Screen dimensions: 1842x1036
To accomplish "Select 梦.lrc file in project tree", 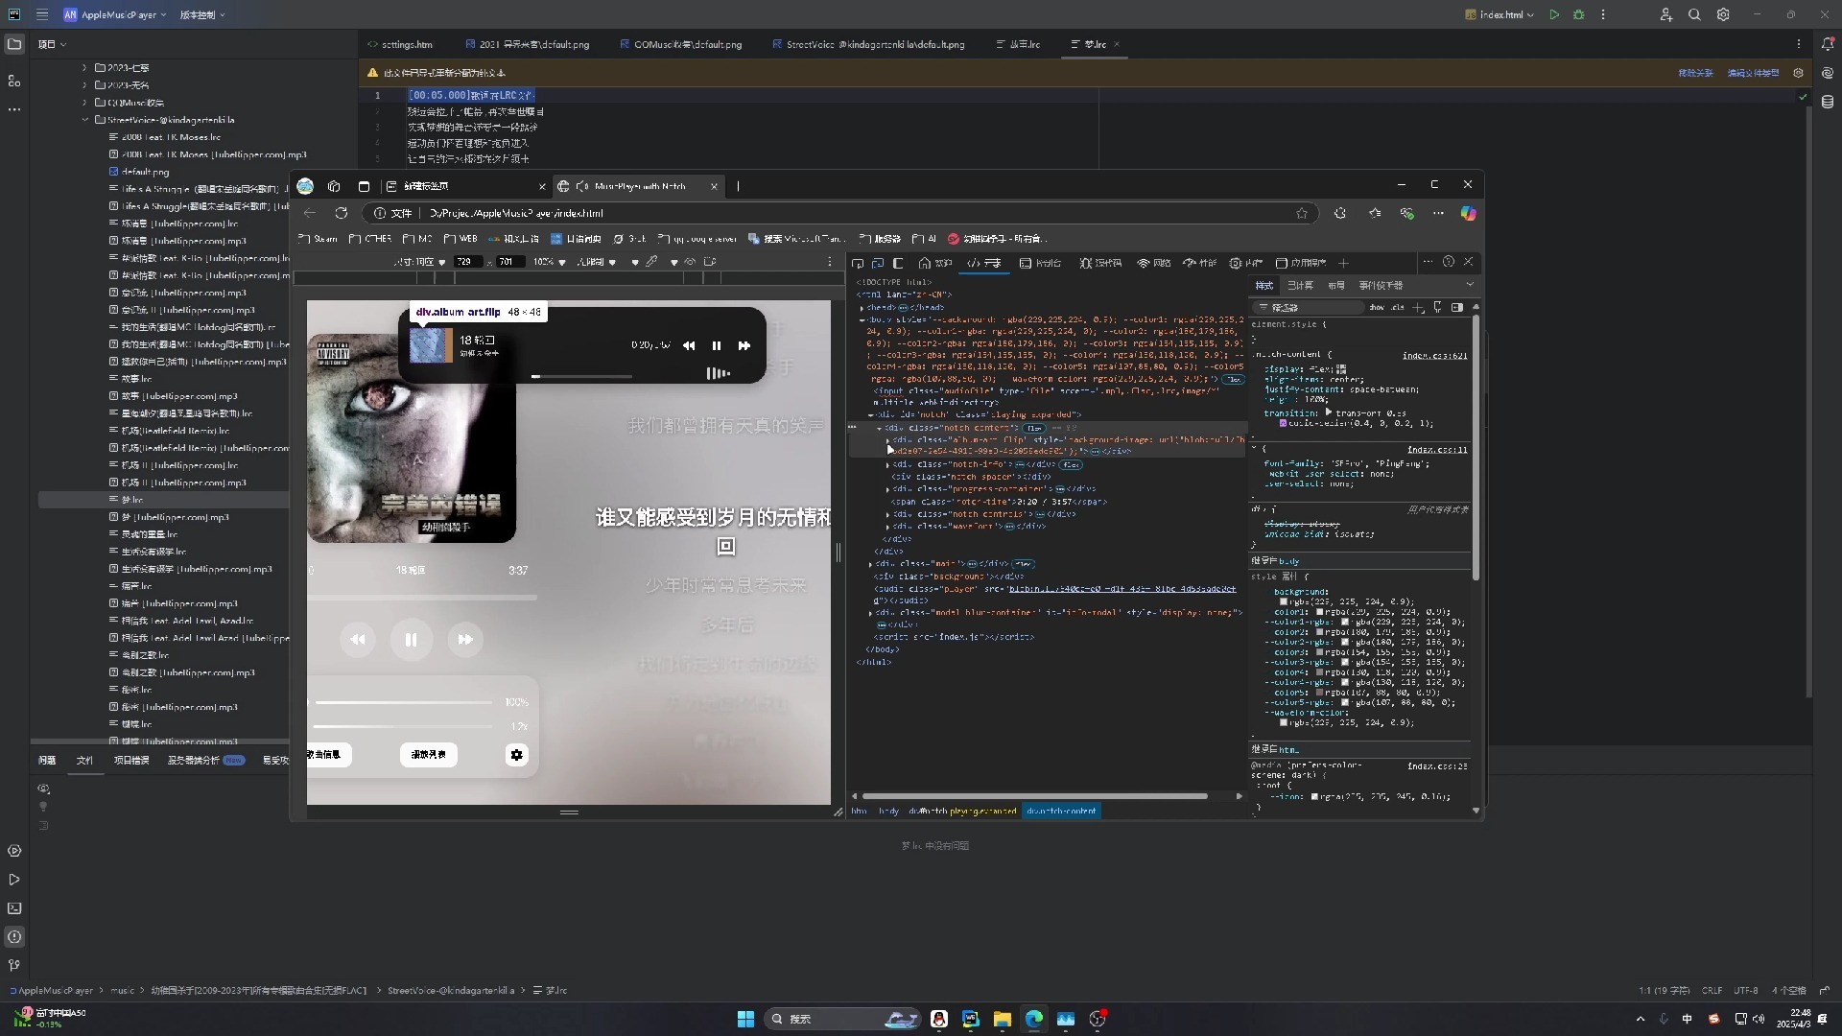I will 132,500.
